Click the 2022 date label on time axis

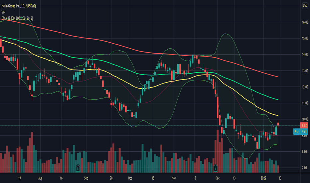[263, 178]
